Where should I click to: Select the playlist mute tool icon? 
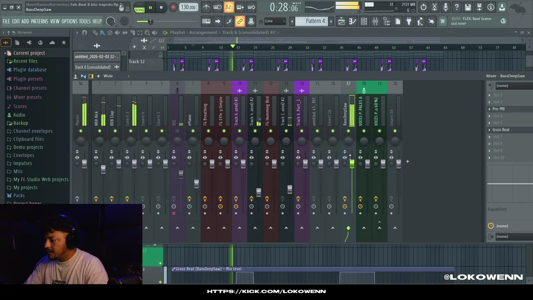[117, 32]
